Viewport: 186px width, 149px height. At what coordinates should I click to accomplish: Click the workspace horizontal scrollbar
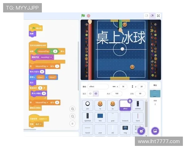point(30,129)
